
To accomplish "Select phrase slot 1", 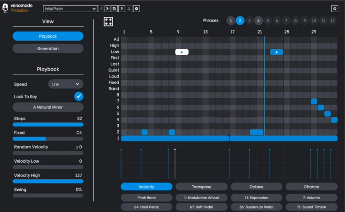I will 231,21.
